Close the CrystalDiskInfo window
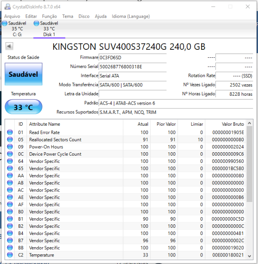 (x=247, y=7)
